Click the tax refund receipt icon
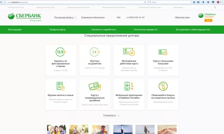 (x=60, y=86)
